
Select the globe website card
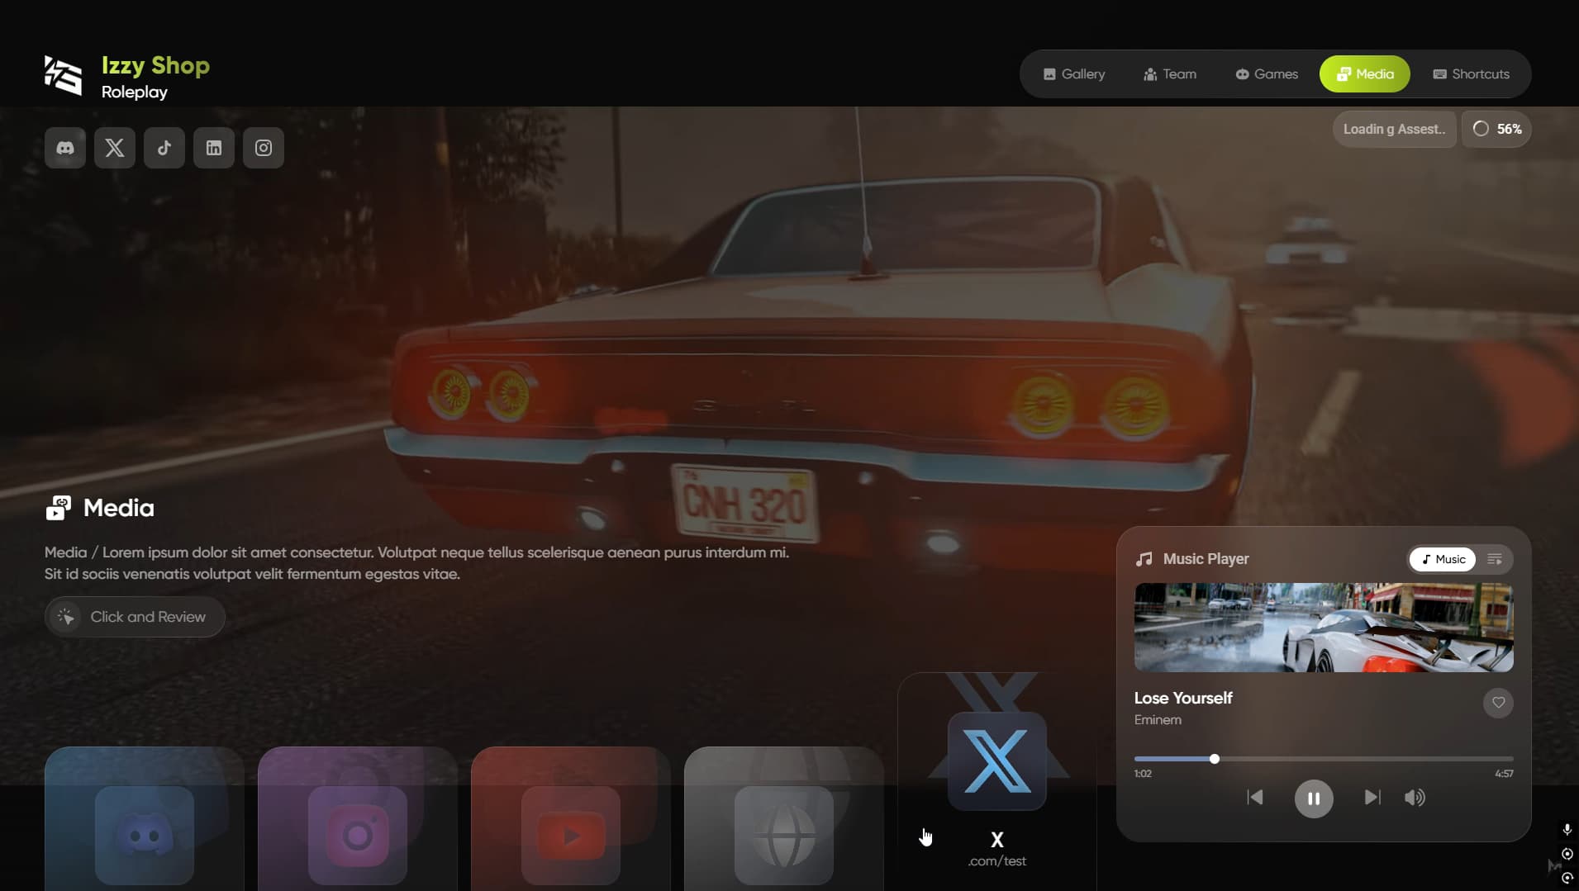pyautogui.click(x=782, y=834)
